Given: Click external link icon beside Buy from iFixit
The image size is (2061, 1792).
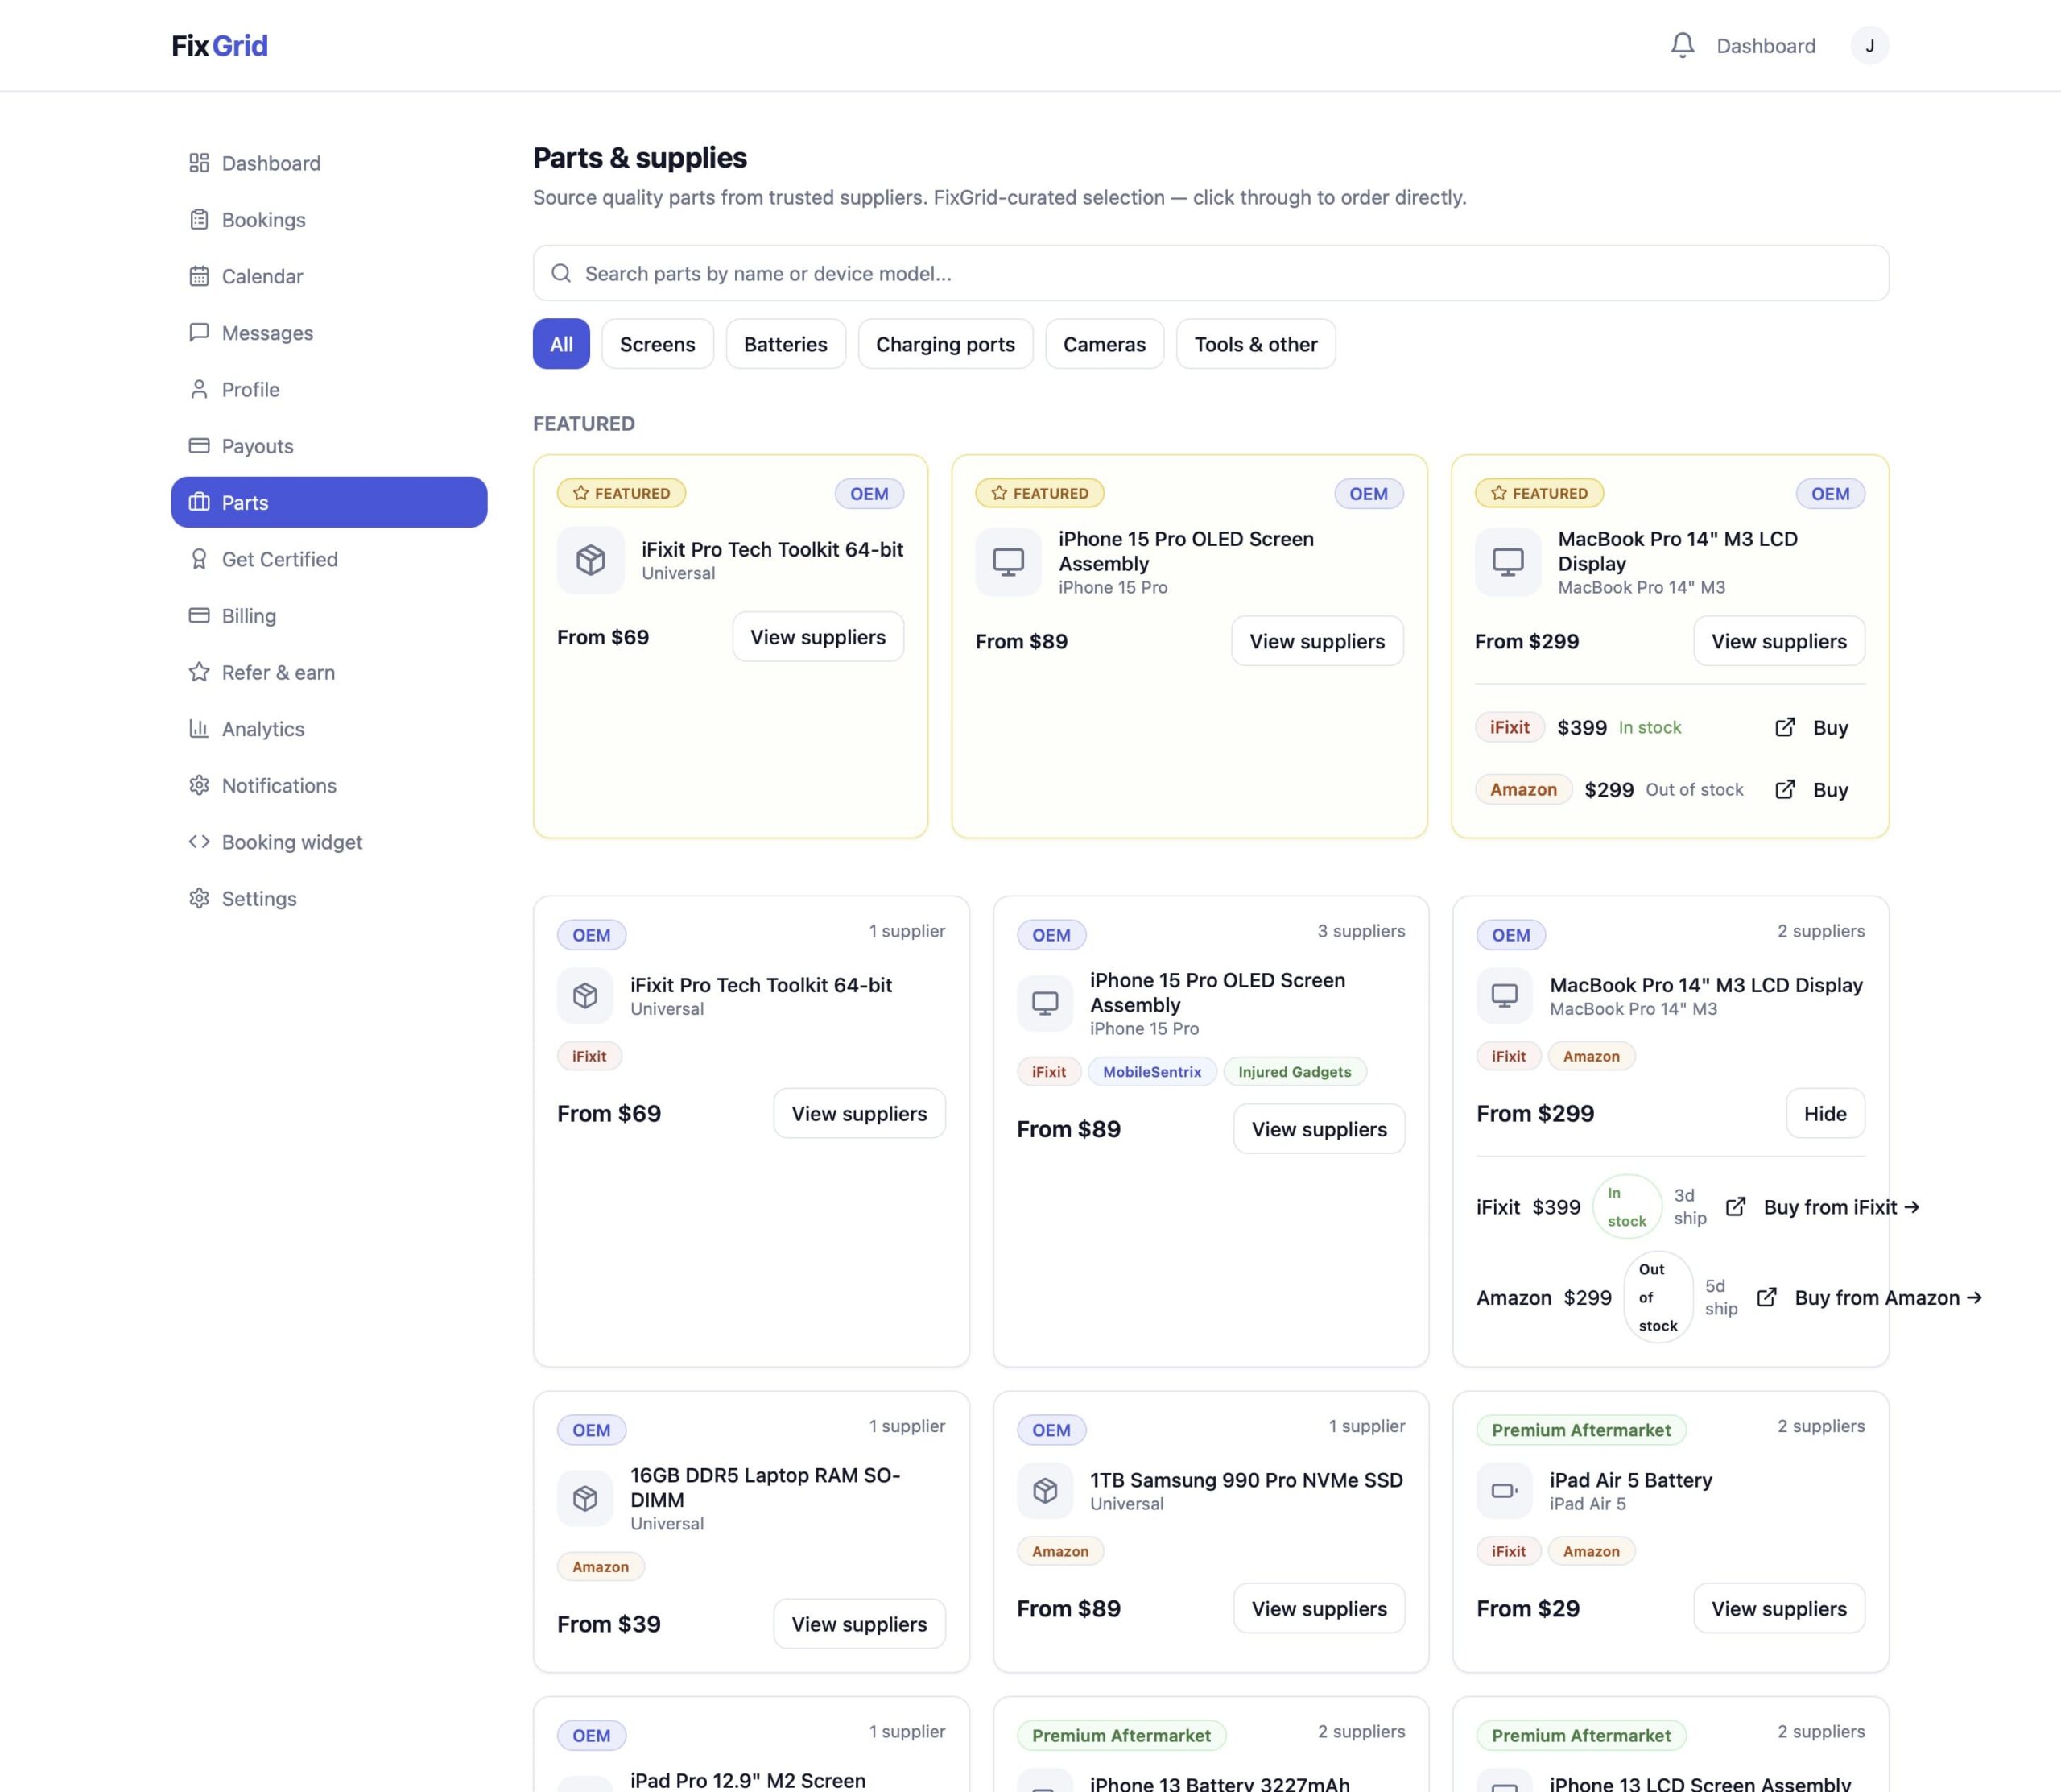Looking at the screenshot, I should [1737, 1207].
